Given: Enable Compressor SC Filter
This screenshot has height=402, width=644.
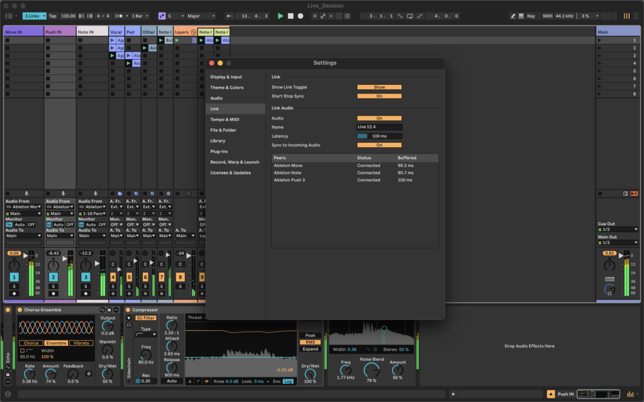Looking at the screenshot, I should [146, 318].
